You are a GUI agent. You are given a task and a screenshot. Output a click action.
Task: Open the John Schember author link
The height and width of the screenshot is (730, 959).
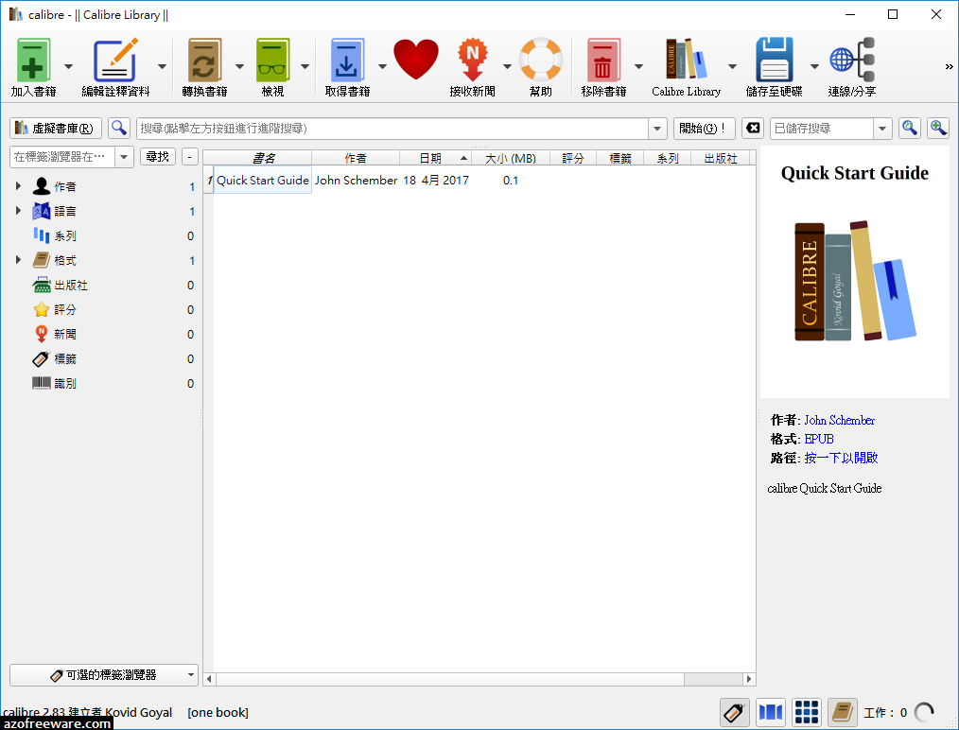point(839,420)
